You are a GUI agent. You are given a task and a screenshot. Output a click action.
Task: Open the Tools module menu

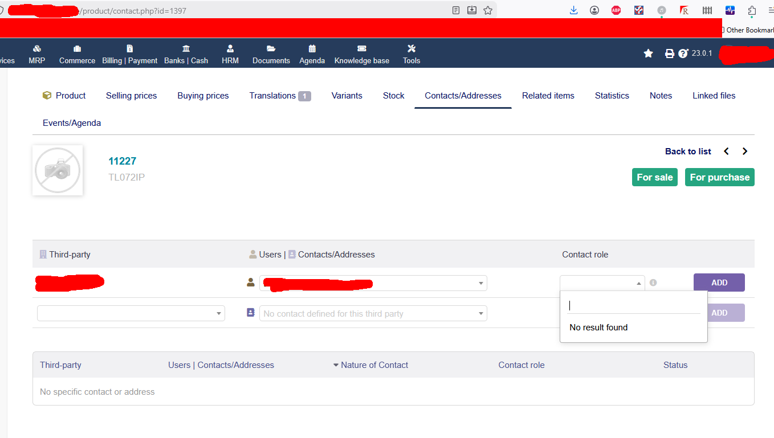pos(411,54)
